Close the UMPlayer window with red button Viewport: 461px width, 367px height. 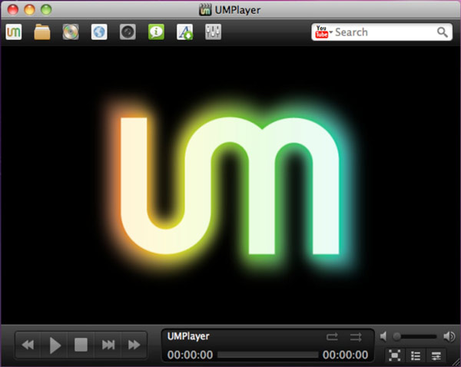[13, 10]
